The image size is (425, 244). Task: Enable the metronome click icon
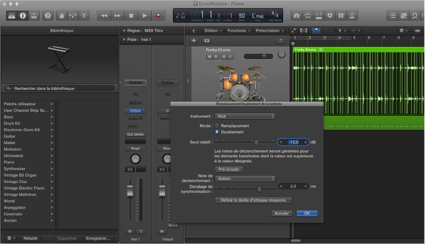352,16
